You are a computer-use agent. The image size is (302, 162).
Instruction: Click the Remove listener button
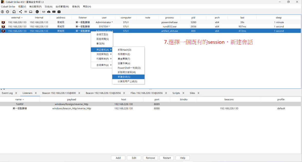(x=150, y=158)
